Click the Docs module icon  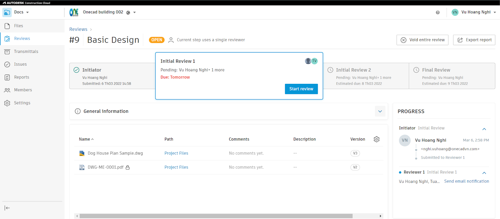coord(7,12)
